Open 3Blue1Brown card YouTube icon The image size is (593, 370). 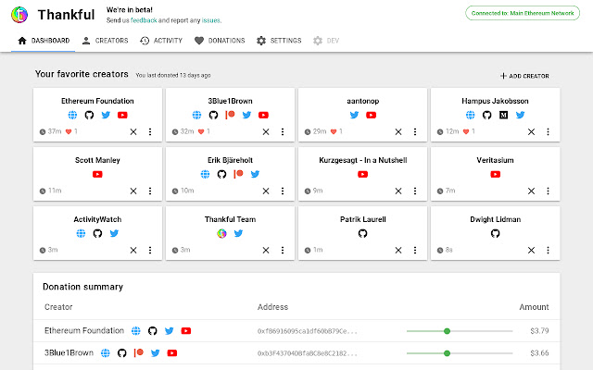[x=263, y=115]
